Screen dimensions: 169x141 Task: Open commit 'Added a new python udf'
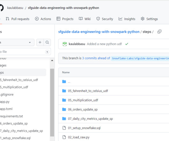coord(104,44)
